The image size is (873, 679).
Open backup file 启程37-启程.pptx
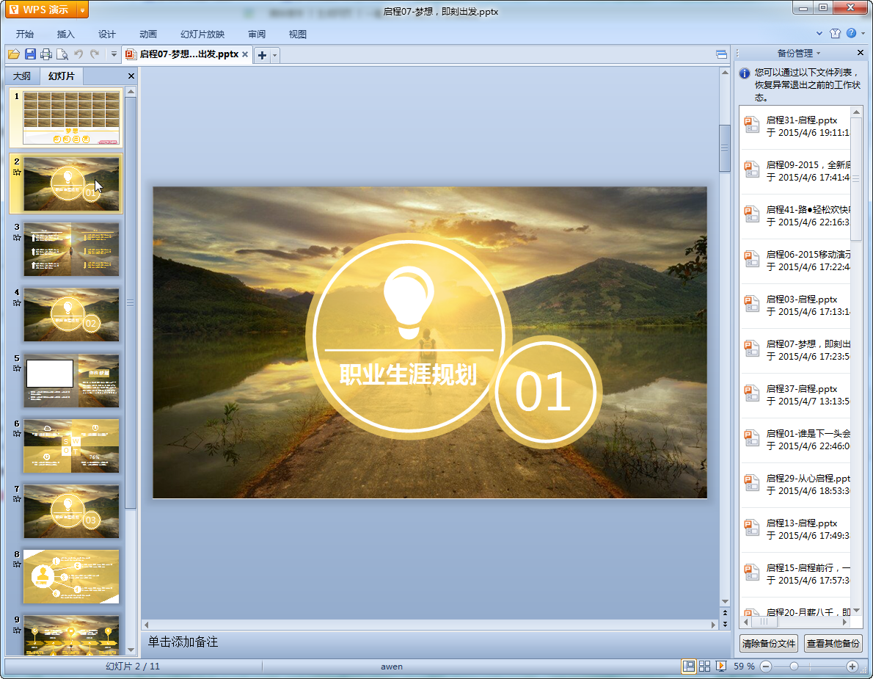(x=796, y=395)
